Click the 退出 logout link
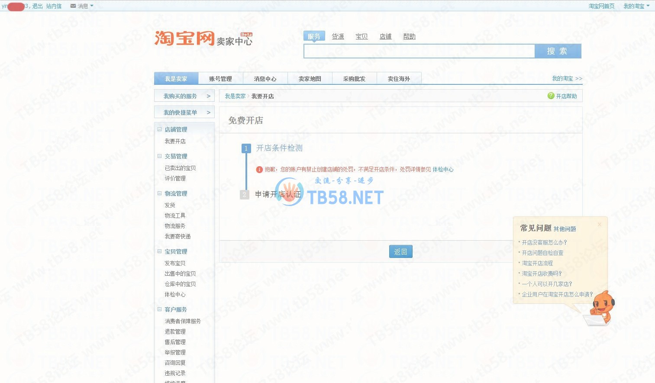 point(38,6)
